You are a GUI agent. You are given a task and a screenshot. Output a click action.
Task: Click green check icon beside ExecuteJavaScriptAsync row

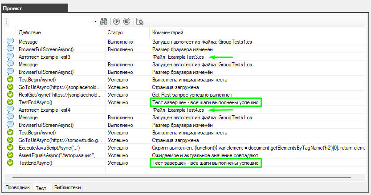(x=10, y=148)
